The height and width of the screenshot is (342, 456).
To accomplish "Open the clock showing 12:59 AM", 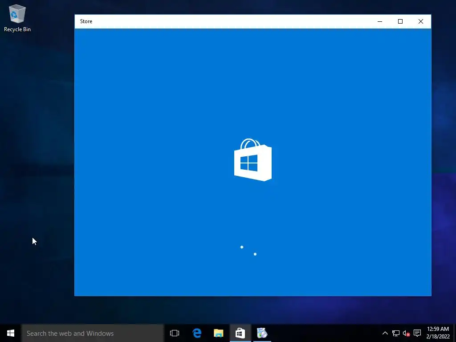I will pyautogui.click(x=438, y=333).
